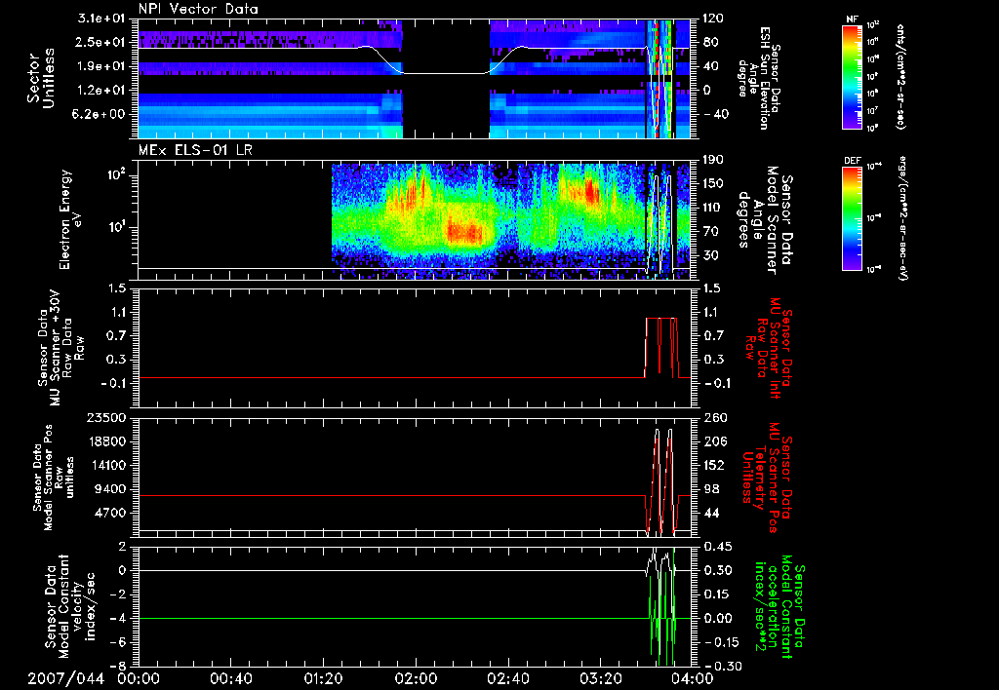Click the red square pulse in the MU Scanner +30V plot
Image resolution: width=999 pixels, height=690 pixels.
pyautogui.click(x=661, y=347)
